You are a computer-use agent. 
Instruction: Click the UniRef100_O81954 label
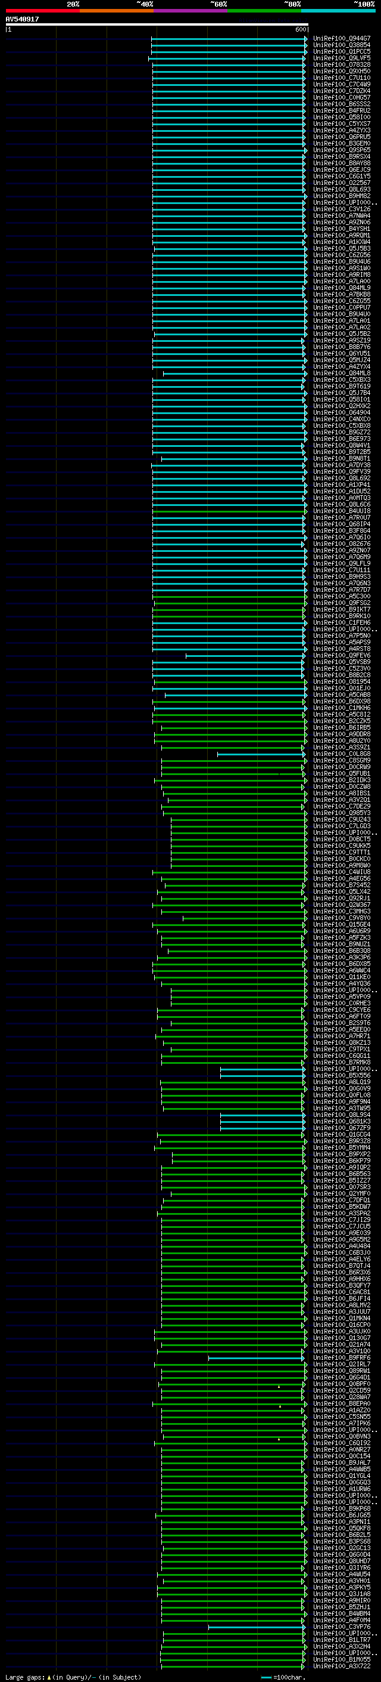[342, 681]
